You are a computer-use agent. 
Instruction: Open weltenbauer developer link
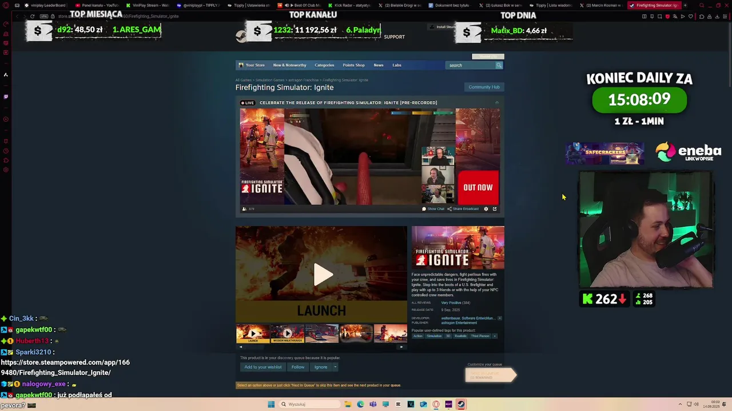coord(467,318)
